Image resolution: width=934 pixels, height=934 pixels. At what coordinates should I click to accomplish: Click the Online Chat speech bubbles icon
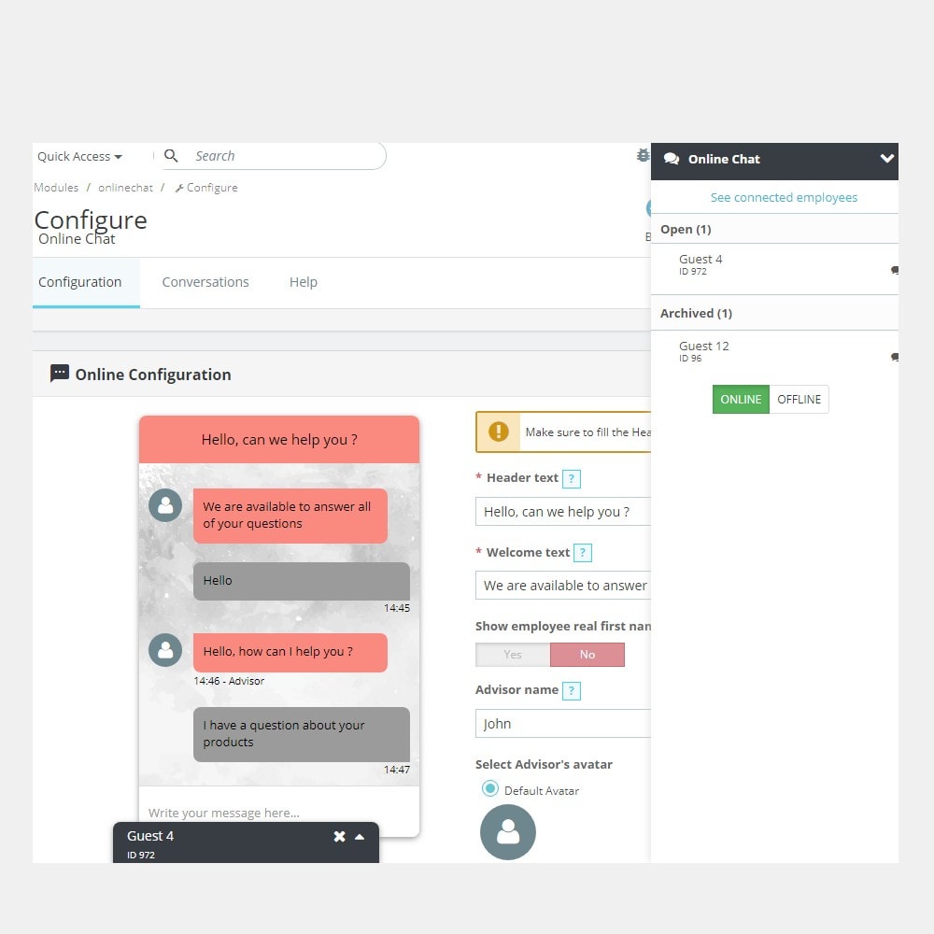click(x=672, y=160)
